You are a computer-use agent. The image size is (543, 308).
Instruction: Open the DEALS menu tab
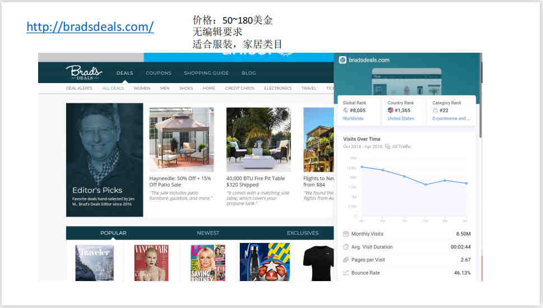[x=124, y=73]
